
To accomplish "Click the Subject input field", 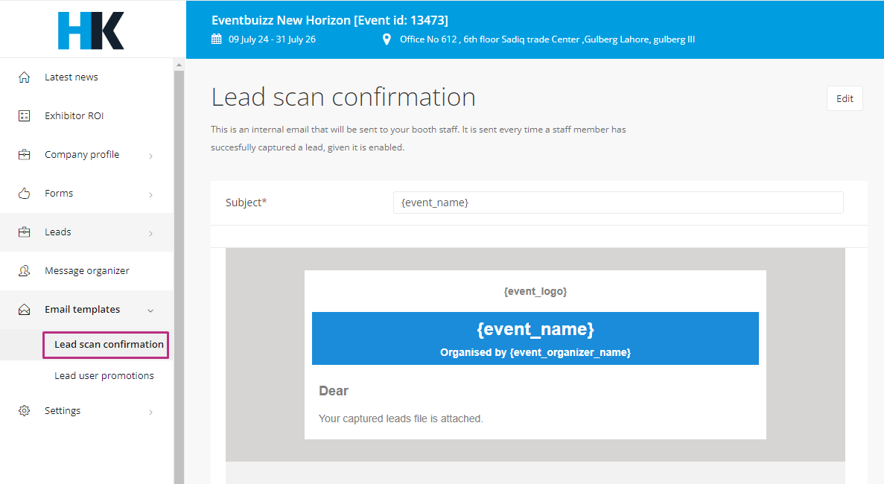I will [x=618, y=203].
